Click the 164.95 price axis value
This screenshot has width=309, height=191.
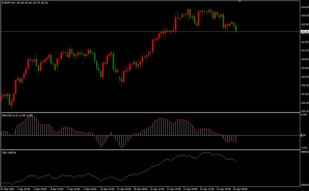[x=305, y=7]
